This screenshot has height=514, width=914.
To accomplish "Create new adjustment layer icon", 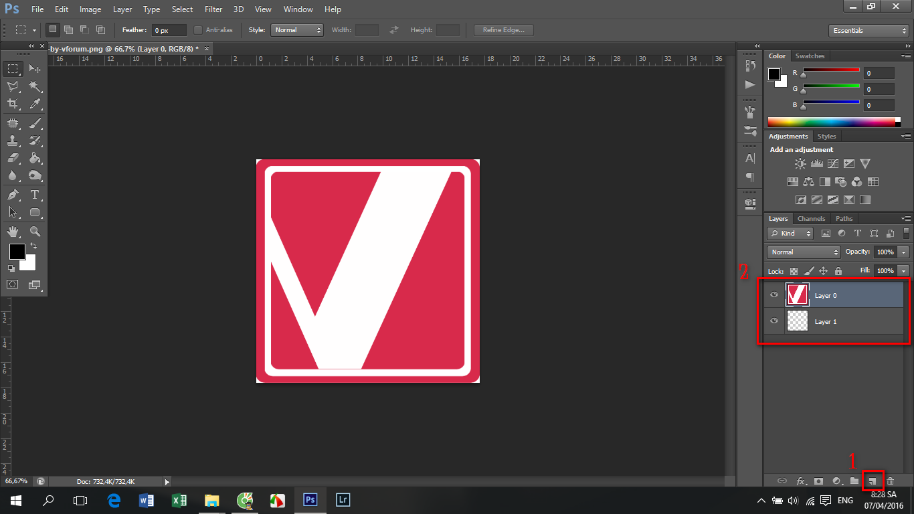I will pos(836,481).
